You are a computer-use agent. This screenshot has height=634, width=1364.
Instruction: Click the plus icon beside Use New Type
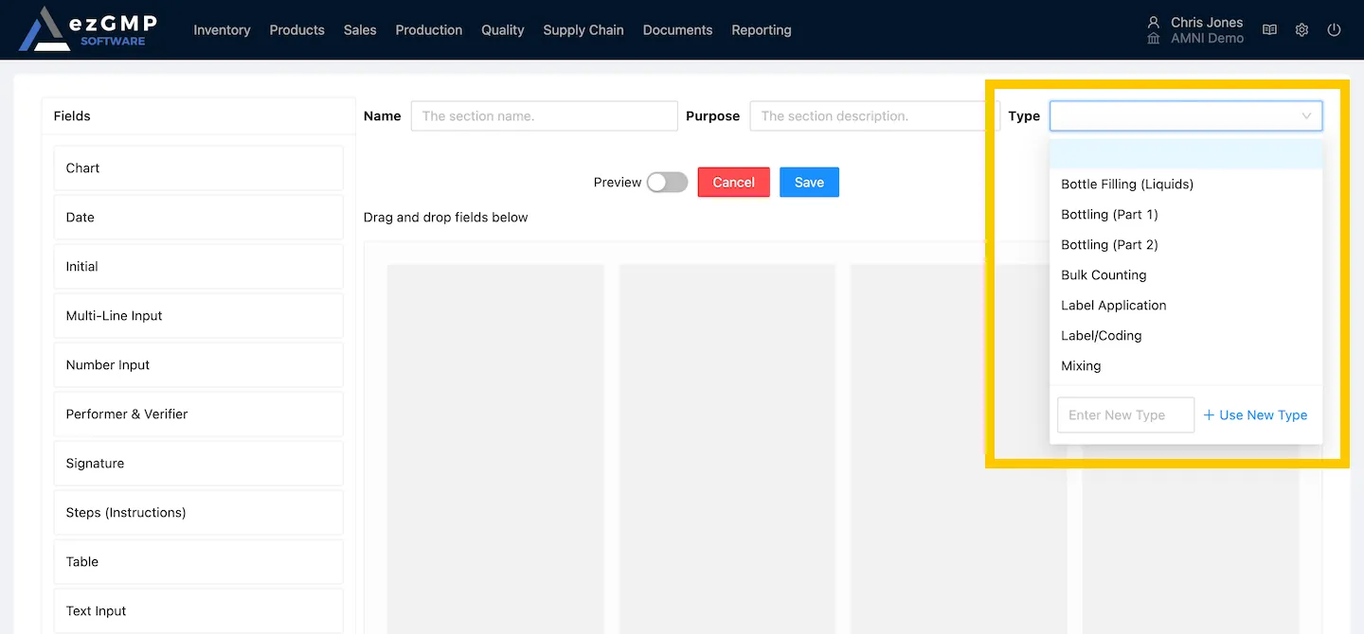[1209, 415]
